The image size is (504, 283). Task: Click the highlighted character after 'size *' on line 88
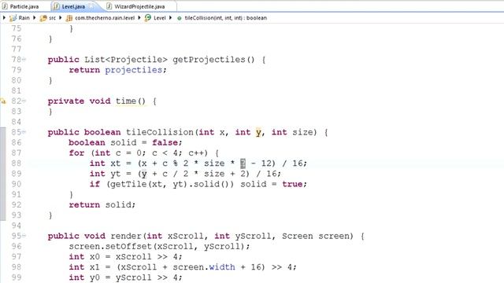243,164
